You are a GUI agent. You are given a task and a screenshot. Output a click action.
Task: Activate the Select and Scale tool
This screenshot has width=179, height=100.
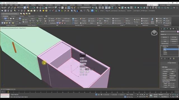pyautogui.click(x=43, y=8)
